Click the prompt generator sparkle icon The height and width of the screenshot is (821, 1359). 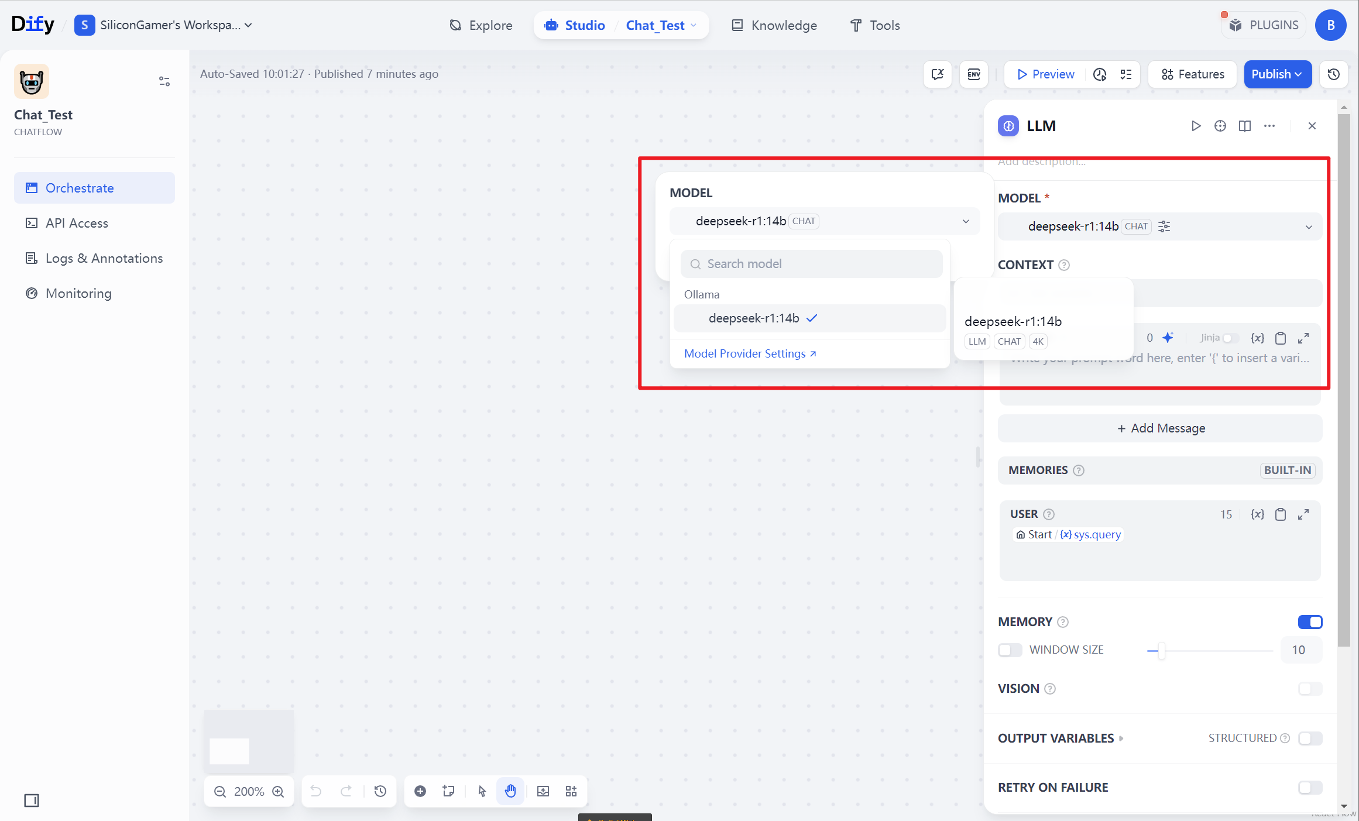(1168, 338)
